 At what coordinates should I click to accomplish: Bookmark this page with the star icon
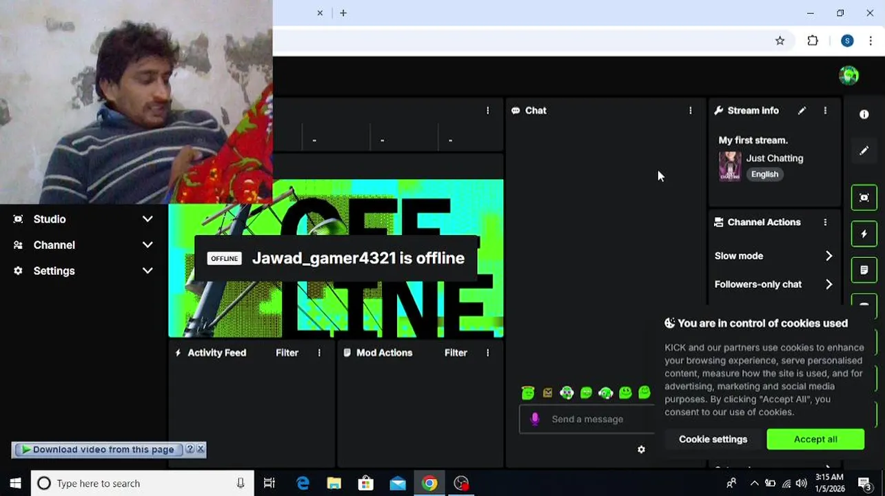780,41
